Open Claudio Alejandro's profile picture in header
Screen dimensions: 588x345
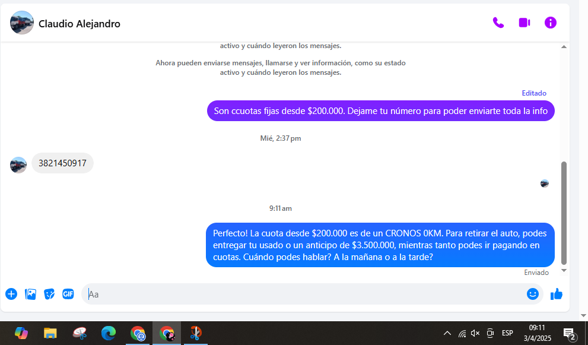[22, 23]
